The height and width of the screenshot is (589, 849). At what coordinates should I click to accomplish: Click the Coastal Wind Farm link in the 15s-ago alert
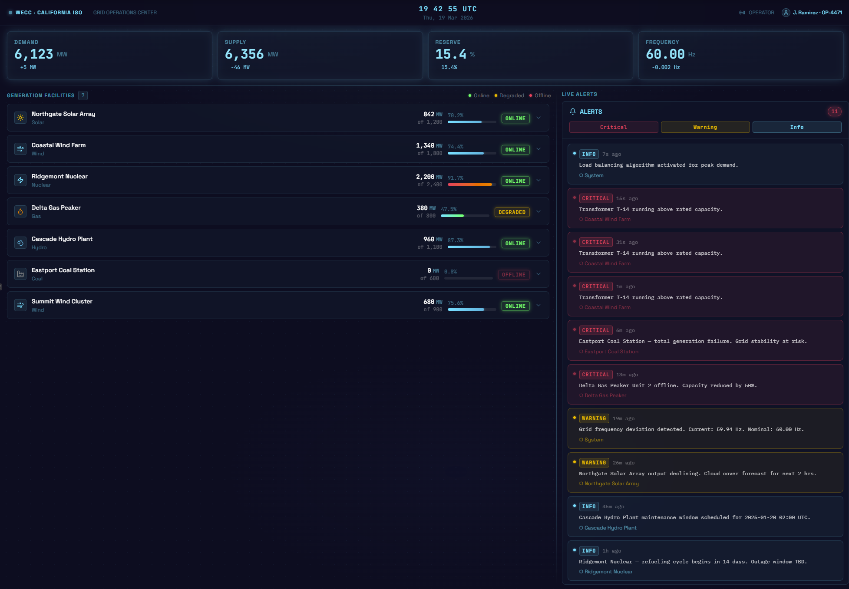[607, 219]
